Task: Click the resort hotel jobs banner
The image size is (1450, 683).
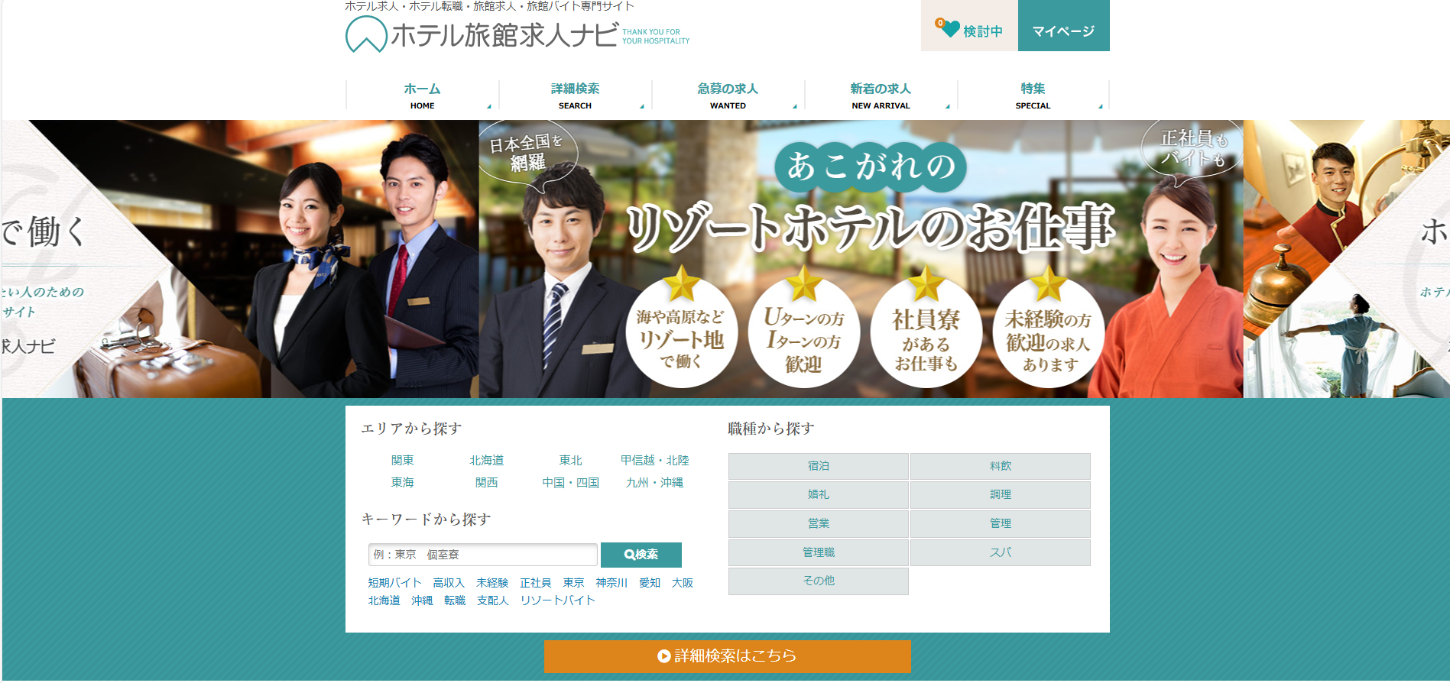Action: point(860,258)
